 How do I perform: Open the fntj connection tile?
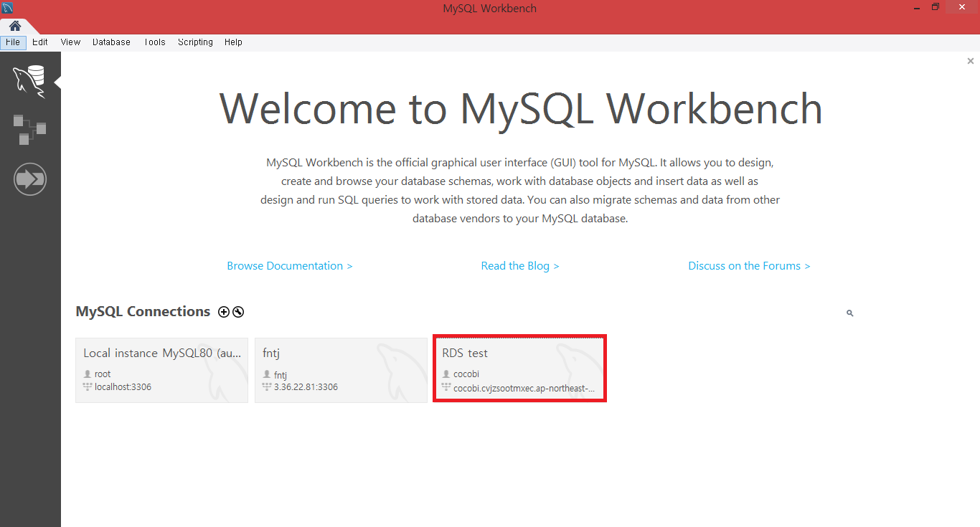[341, 370]
